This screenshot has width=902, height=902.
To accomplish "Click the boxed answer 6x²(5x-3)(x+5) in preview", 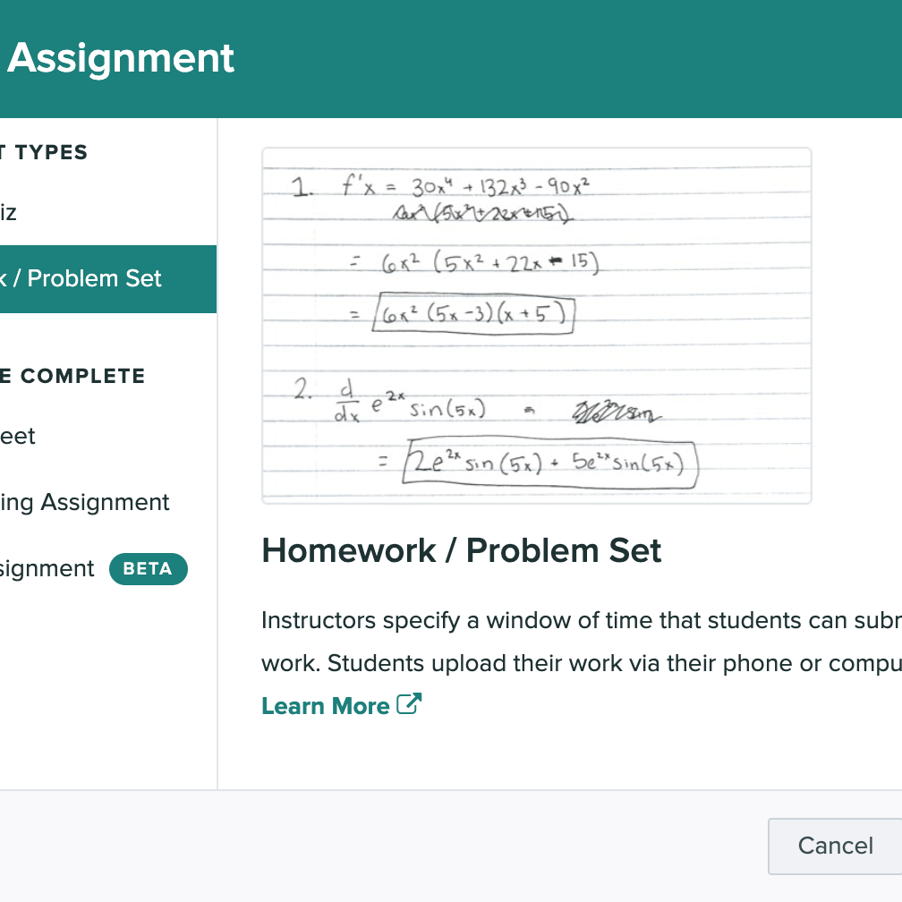I will 473,314.
